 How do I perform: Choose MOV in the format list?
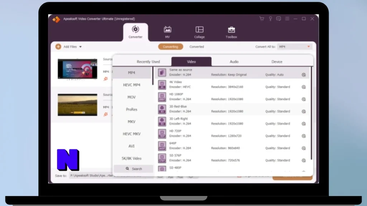132,97
